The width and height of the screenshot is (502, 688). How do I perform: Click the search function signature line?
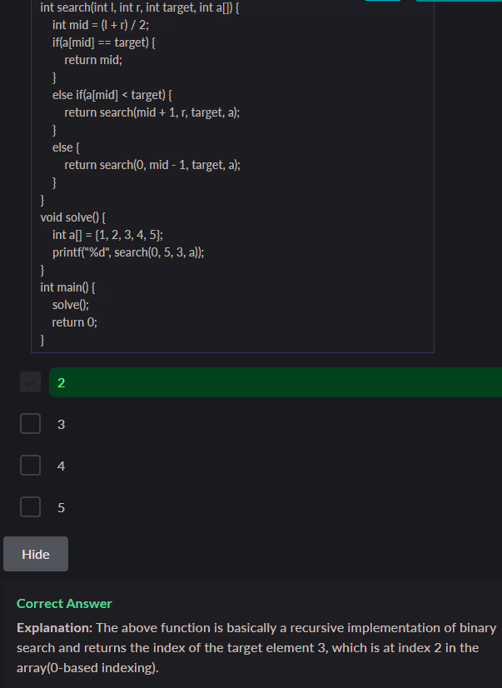coord(139,7)
